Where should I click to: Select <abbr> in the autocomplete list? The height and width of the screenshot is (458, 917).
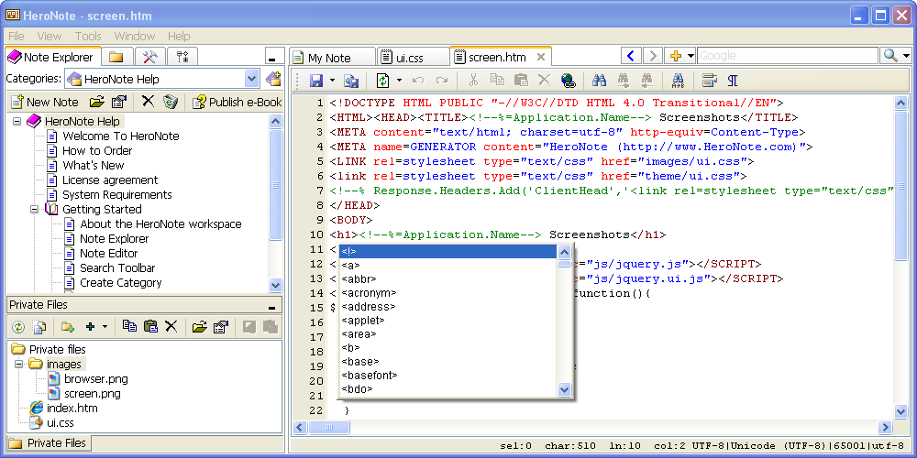pos(359,278)
